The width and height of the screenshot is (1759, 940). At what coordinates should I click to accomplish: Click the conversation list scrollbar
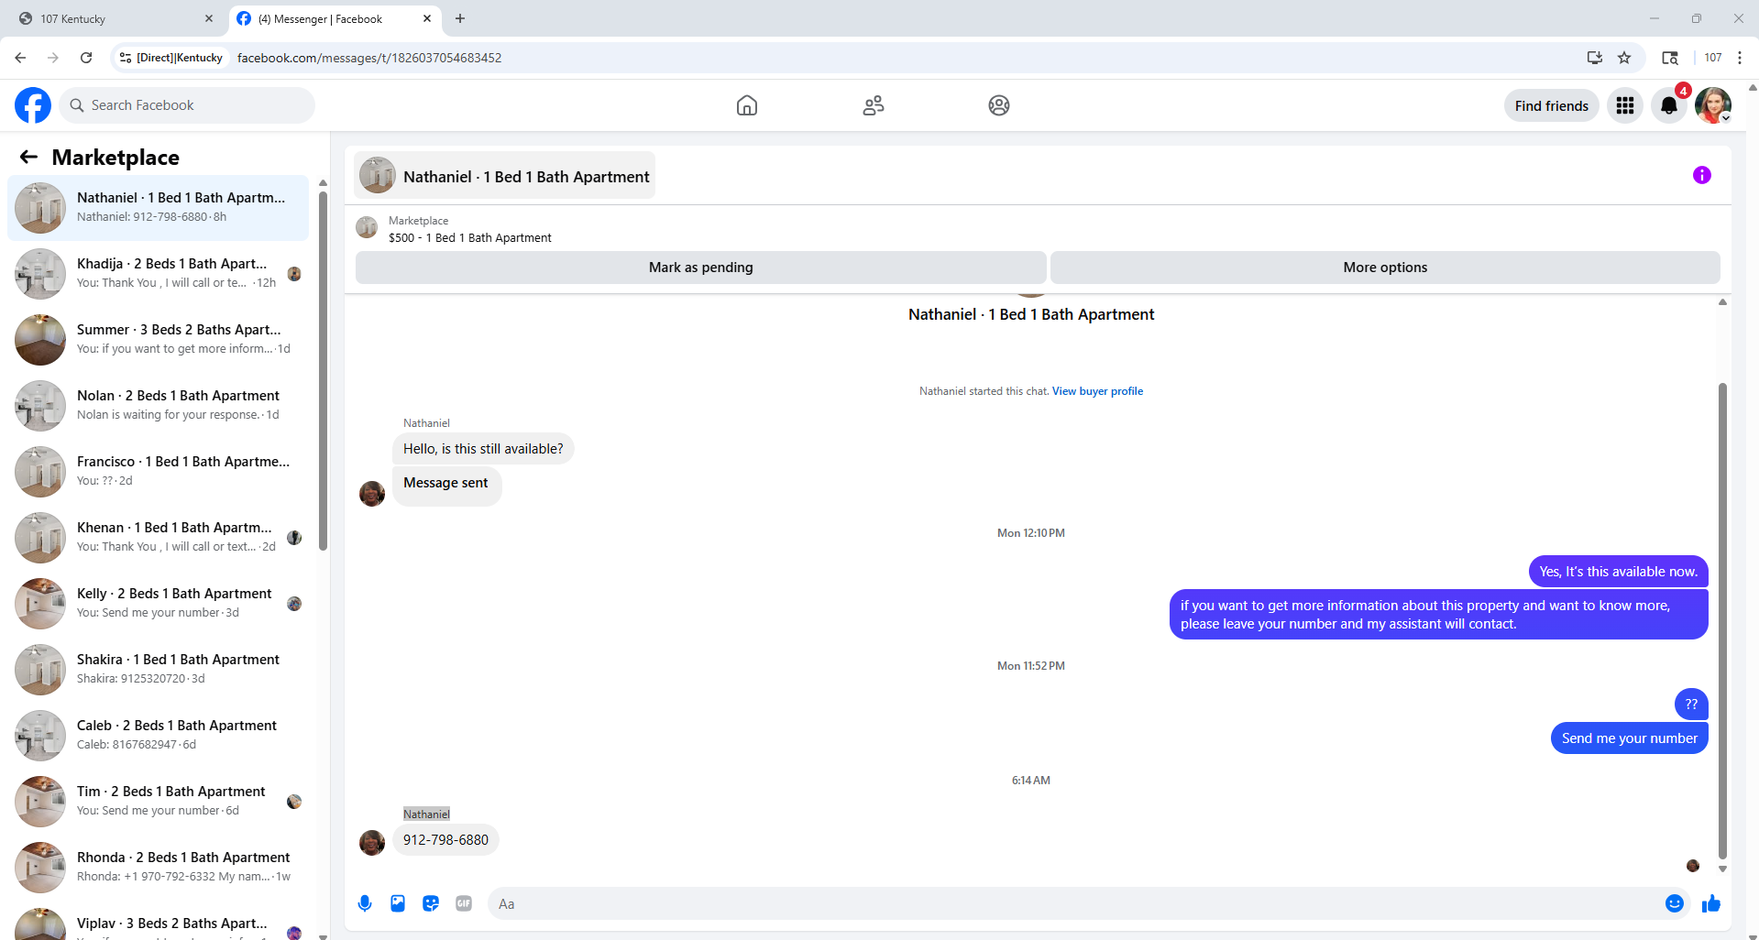[x=323, y=366]
